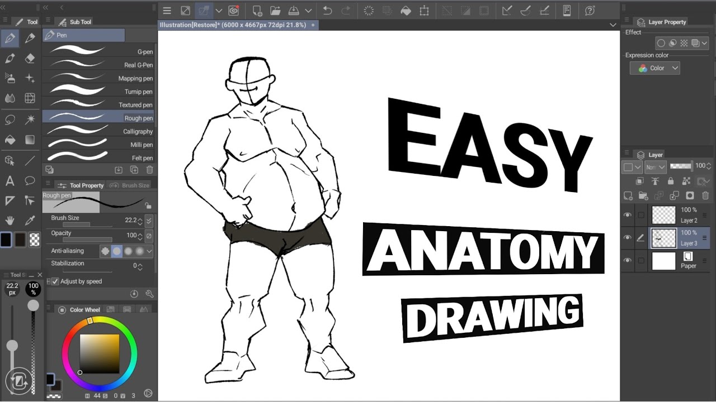Viewport: 716px width, 402px height.
Task: Delete sub tool with trash icon
Action: 149,170
